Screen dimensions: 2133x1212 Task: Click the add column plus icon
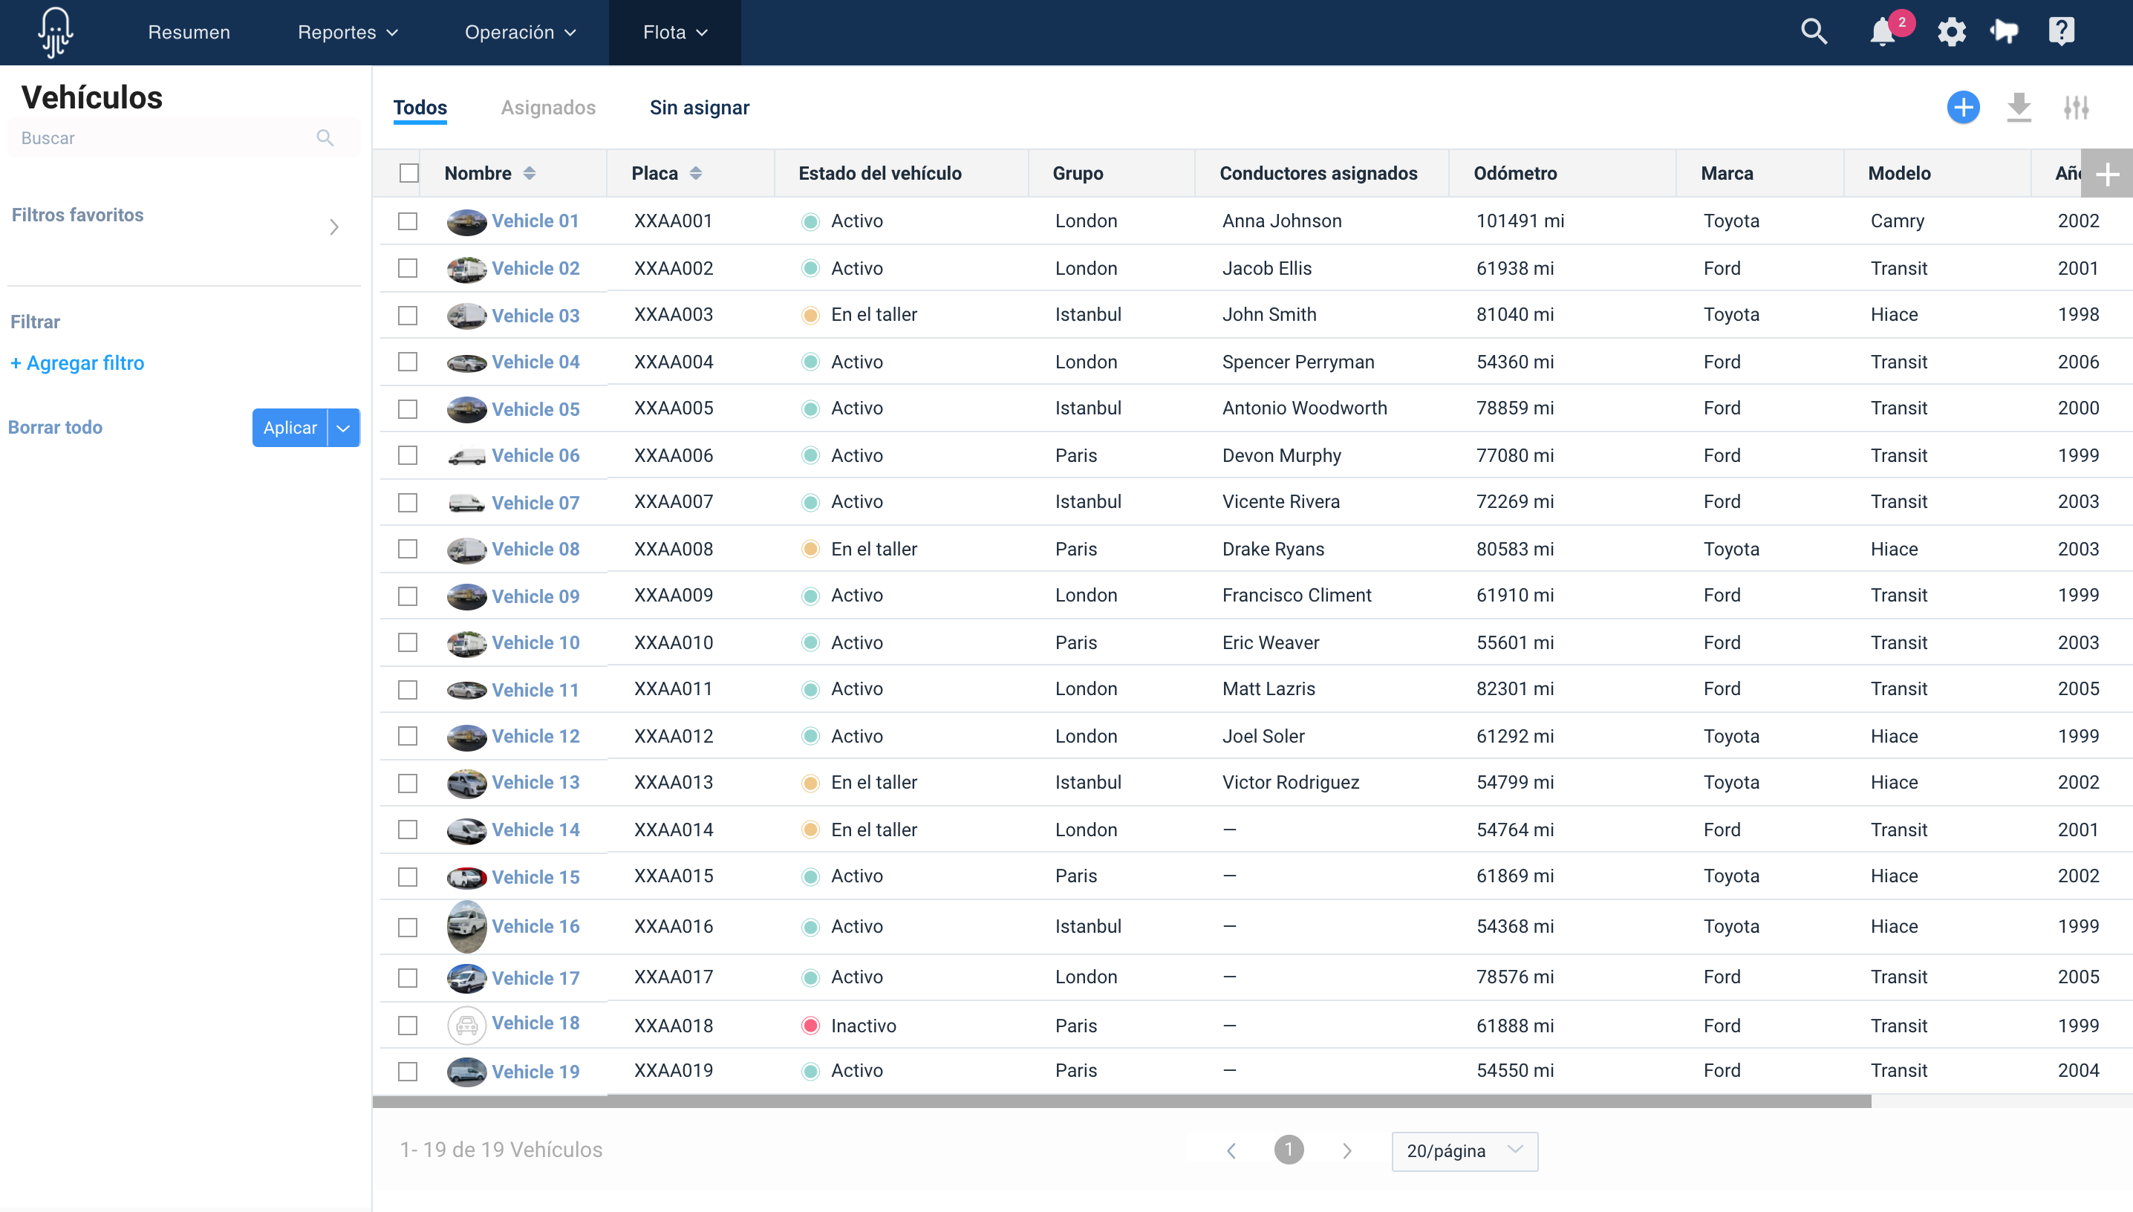[x=2108, y=173]
